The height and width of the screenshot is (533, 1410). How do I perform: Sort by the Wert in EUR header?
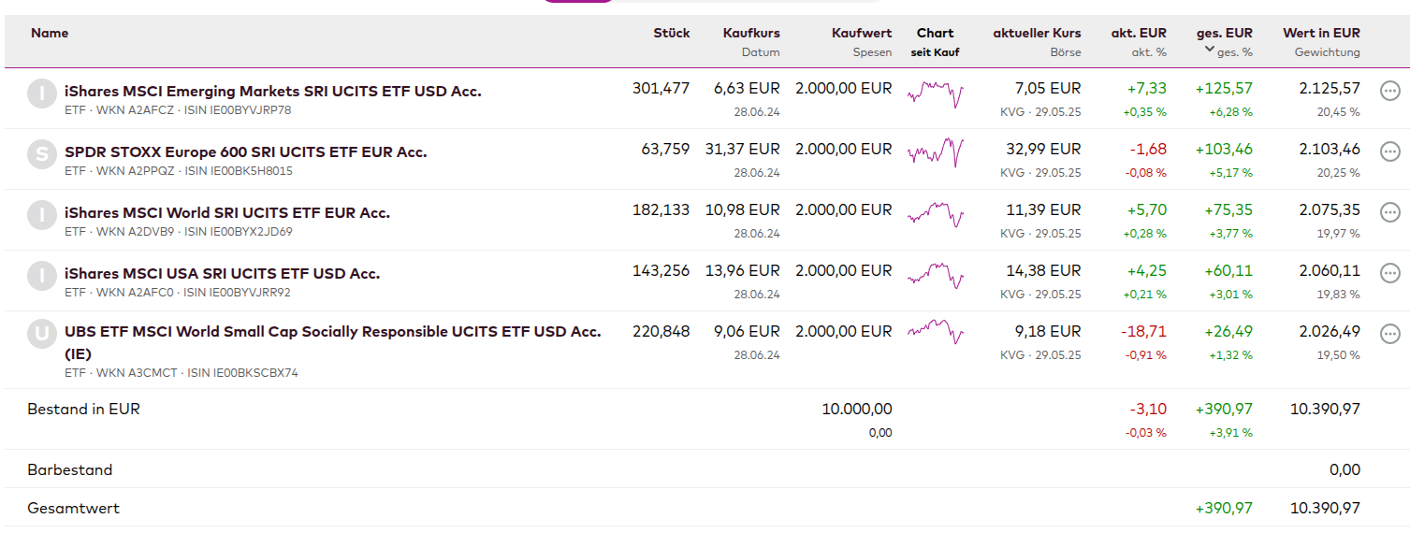(1321, 33)
